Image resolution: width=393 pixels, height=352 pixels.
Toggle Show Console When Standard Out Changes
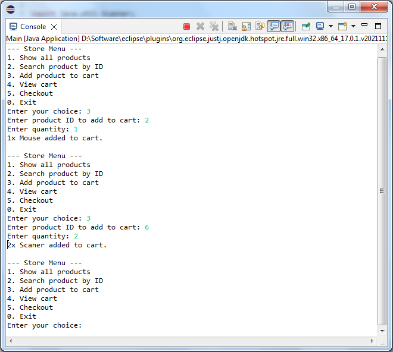click(274, 27)
